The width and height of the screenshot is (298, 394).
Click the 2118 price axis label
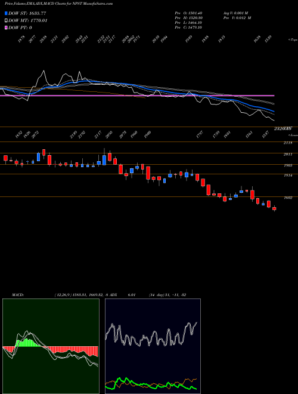pos(288,143)
